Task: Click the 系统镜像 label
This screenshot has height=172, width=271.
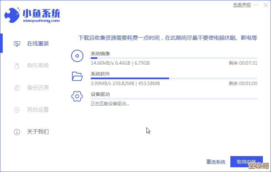Action: (x=100, y=53)
